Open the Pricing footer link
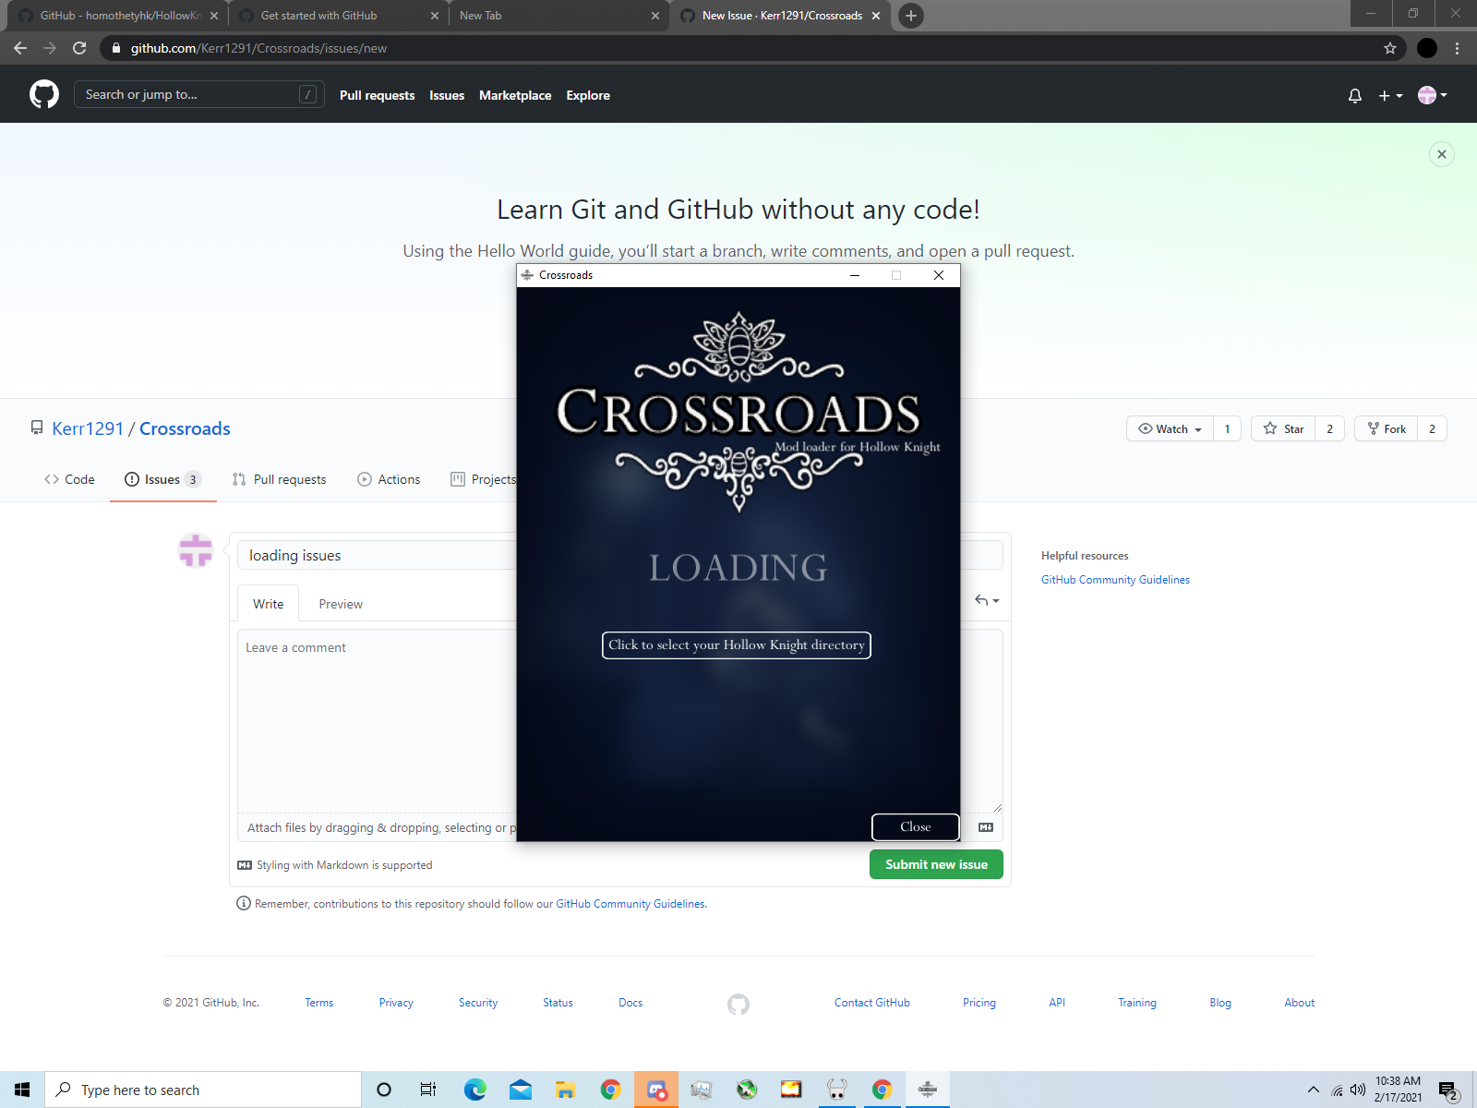Image resolution: width=1477 pixels, height=1108 pixels. pos(979,1003)
